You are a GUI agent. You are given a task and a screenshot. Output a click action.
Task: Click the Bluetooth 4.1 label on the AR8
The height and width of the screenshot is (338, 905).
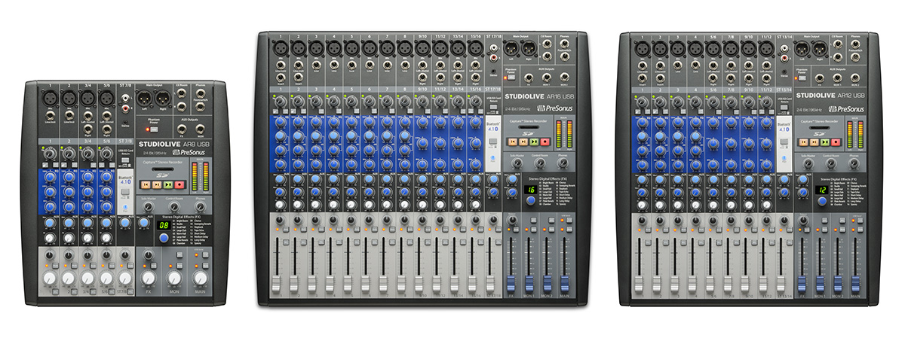point(125,178)
